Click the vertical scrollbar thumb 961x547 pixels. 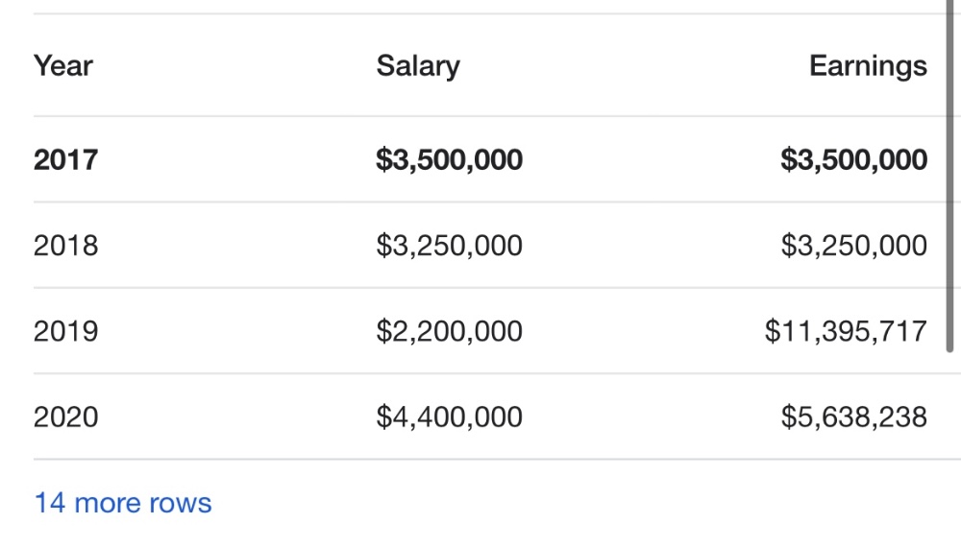tap(950, 176)
